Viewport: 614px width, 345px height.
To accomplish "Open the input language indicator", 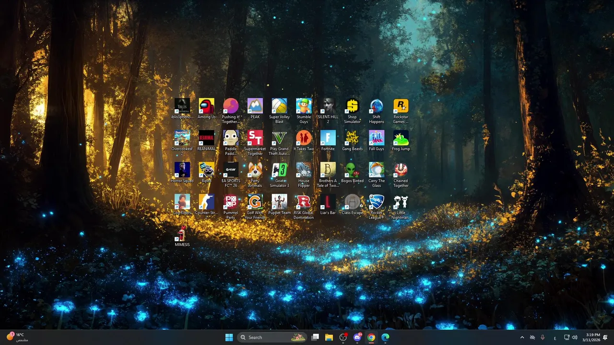I will (555, 337).
